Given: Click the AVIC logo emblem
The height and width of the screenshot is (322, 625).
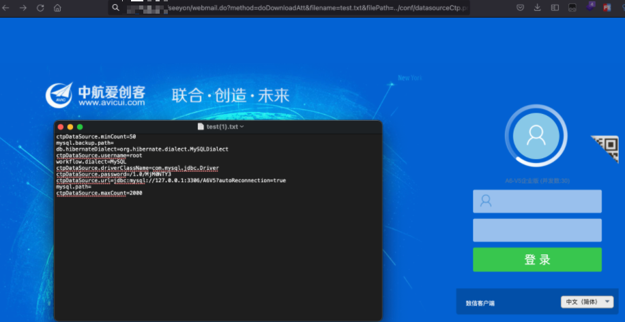Looking at the screenshot, I should (59, 95).
